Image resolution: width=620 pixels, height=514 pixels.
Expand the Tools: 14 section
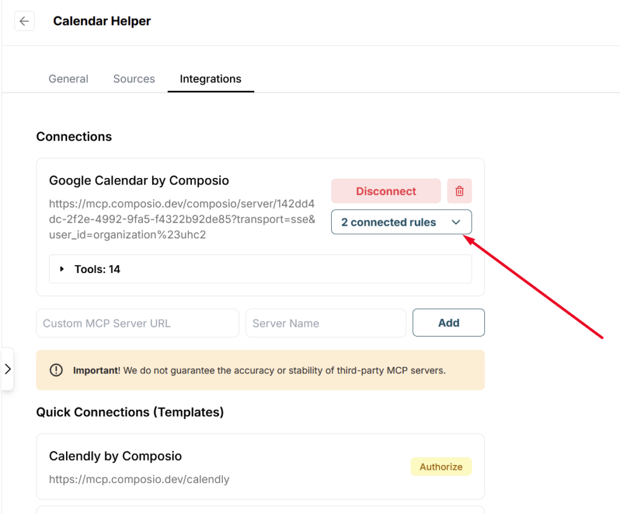260,269
